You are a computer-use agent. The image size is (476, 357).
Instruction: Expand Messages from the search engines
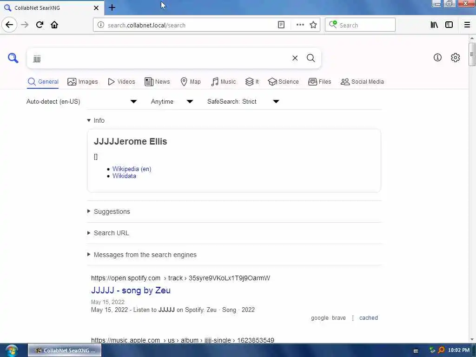[142, 255]
